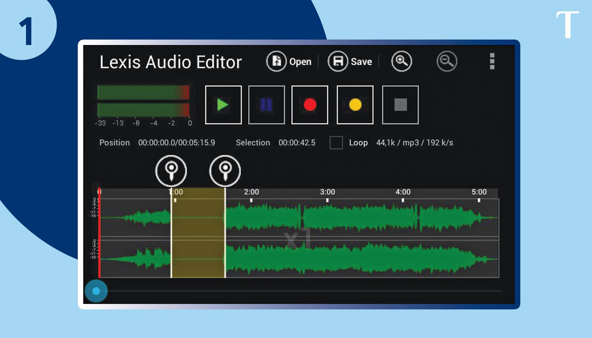Pause playback with the blue pause button
The width and height of the screenshot is (592, 338).
click(x=267, y=105)
